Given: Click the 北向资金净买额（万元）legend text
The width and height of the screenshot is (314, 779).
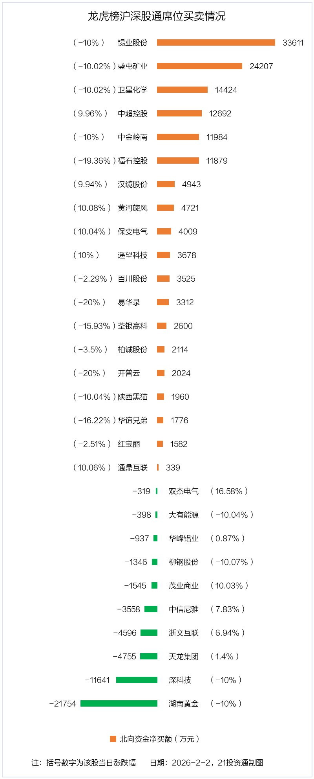Looking at the screenshot, I should click(159, 739).
